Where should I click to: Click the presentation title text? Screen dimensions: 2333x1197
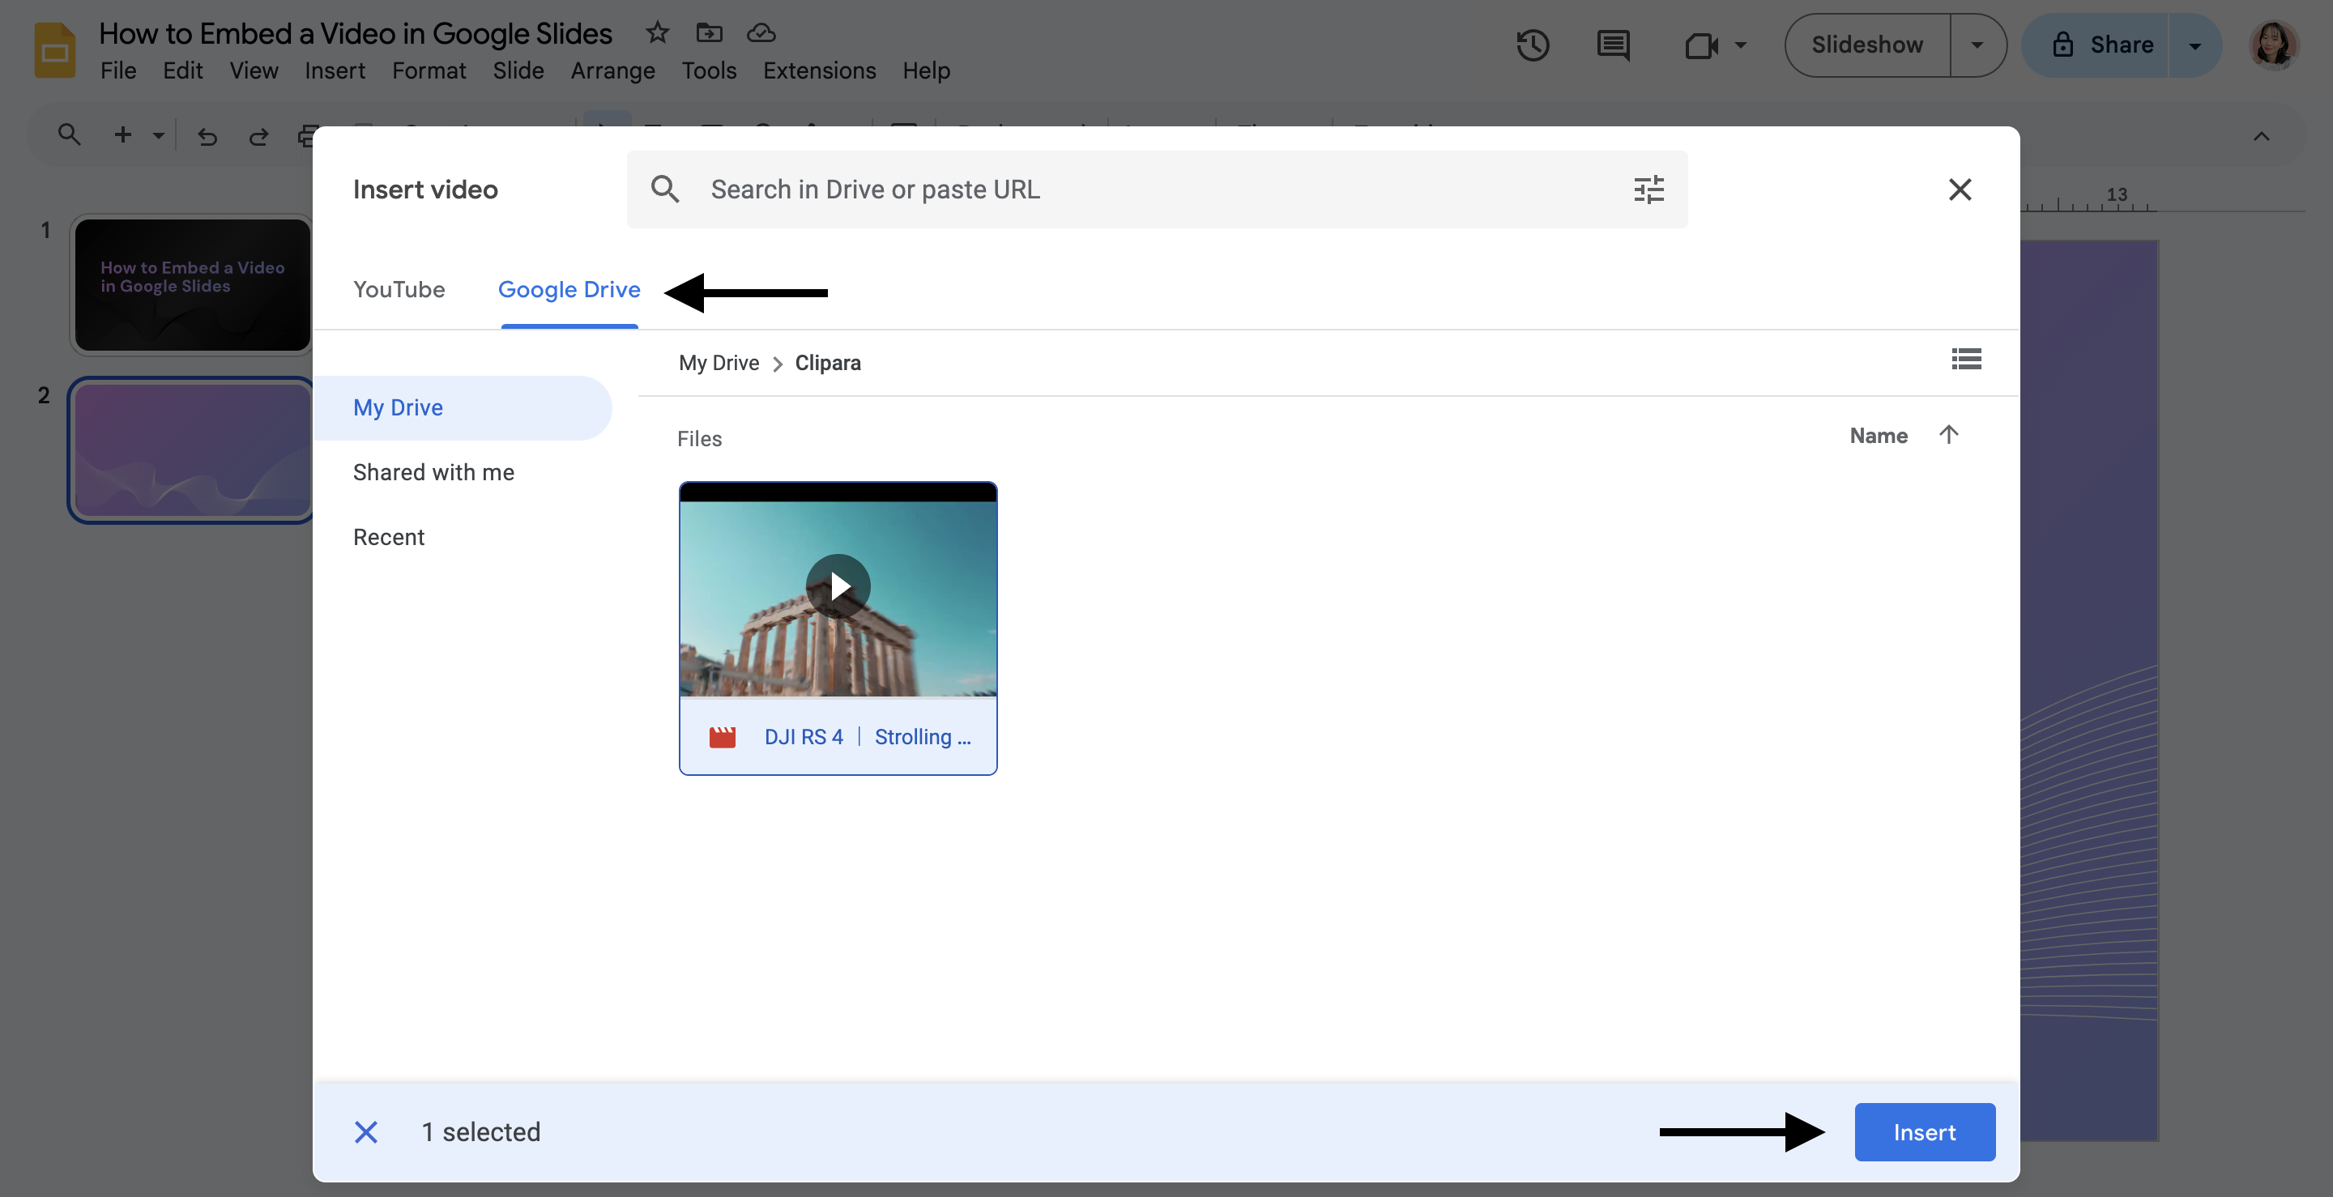click(355, 33)
